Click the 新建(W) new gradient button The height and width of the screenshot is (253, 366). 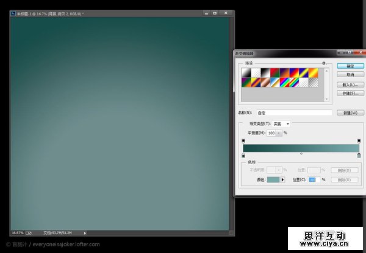tap(350, 113)
